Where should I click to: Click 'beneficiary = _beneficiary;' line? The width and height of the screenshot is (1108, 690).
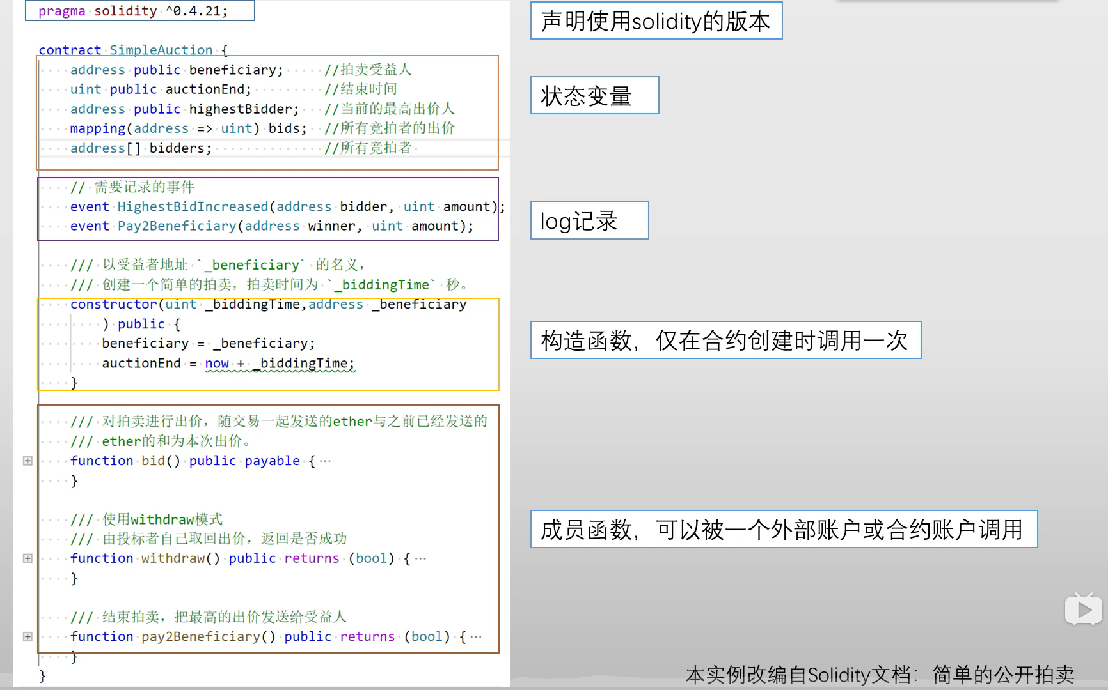click(209, 344)
